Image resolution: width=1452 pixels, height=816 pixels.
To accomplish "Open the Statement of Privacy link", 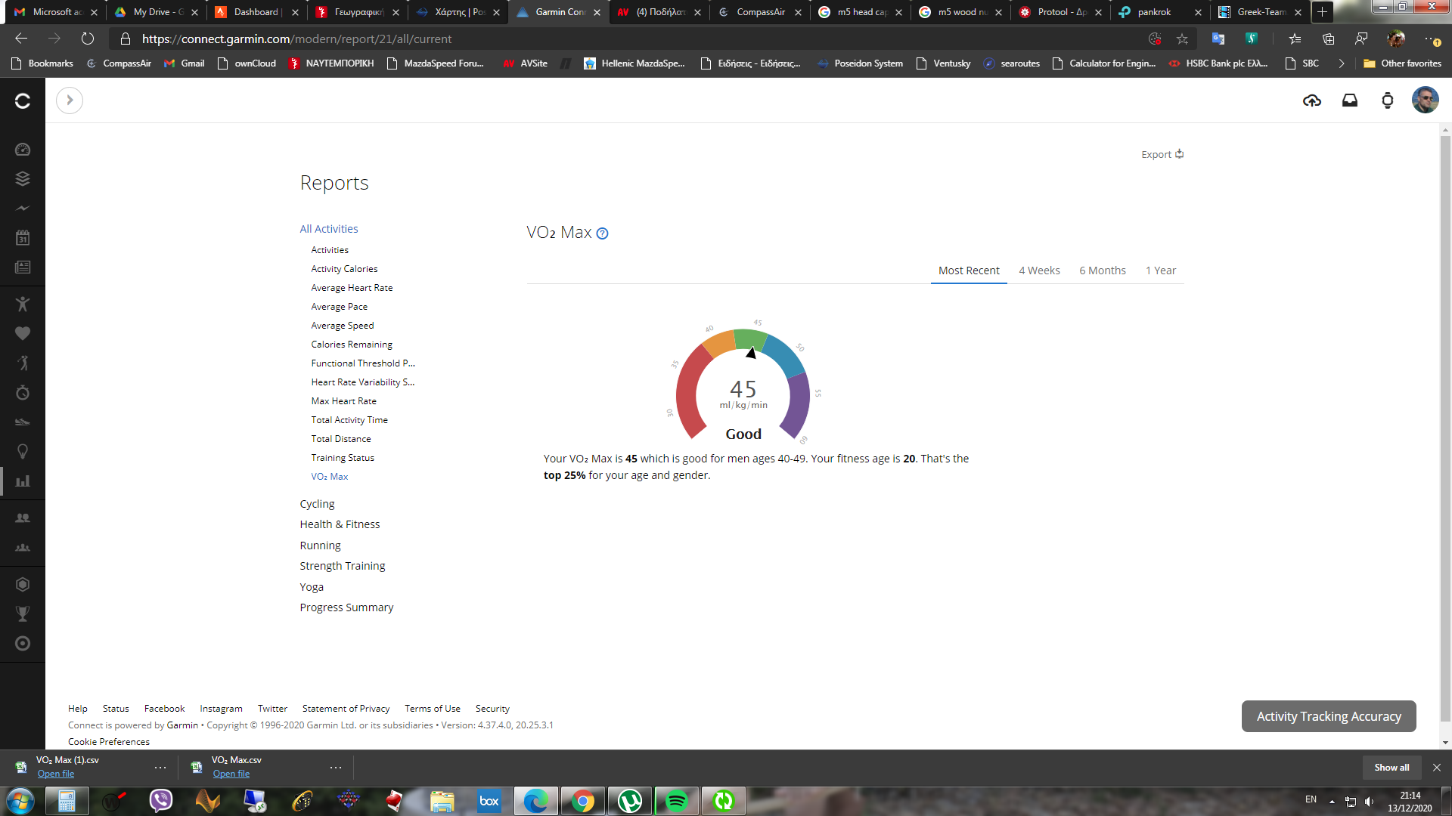I will 346,709.
